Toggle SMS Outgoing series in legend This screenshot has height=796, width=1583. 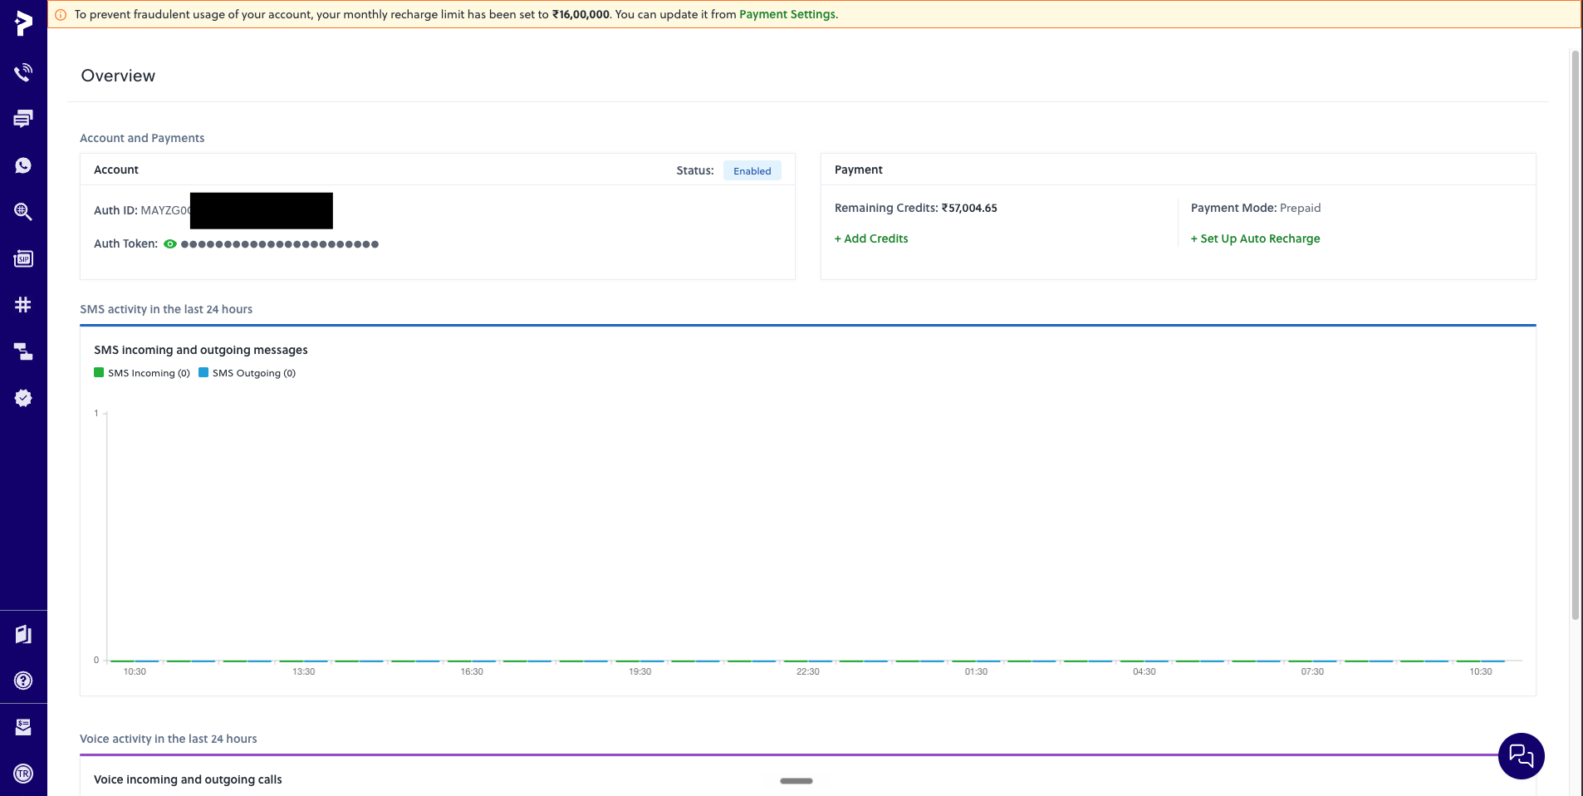[x=247, y=373]
